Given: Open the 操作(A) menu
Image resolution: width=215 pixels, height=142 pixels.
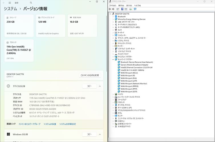Looking at the screenshot, I should pyautogui.click(x=121, y=5).
